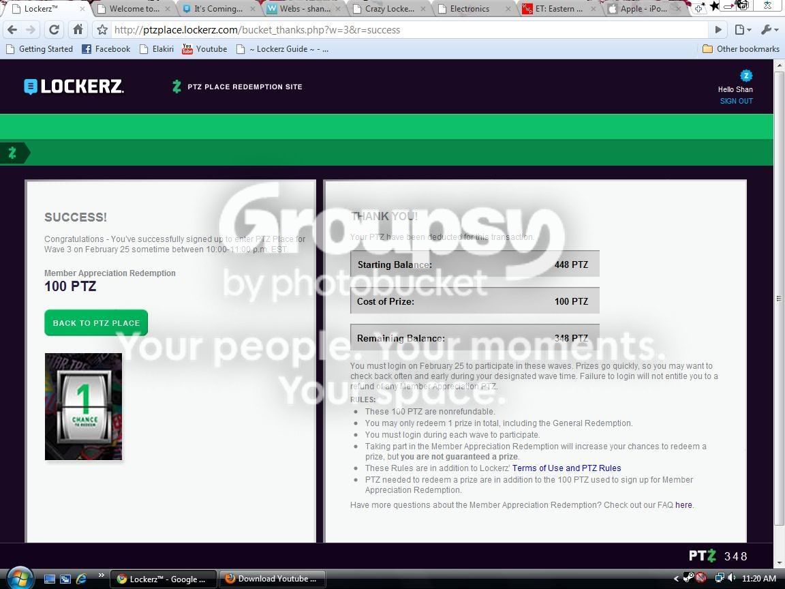Close the Electronics tab
The height and width of the screenshot is (589, 785).
[508, 8]
